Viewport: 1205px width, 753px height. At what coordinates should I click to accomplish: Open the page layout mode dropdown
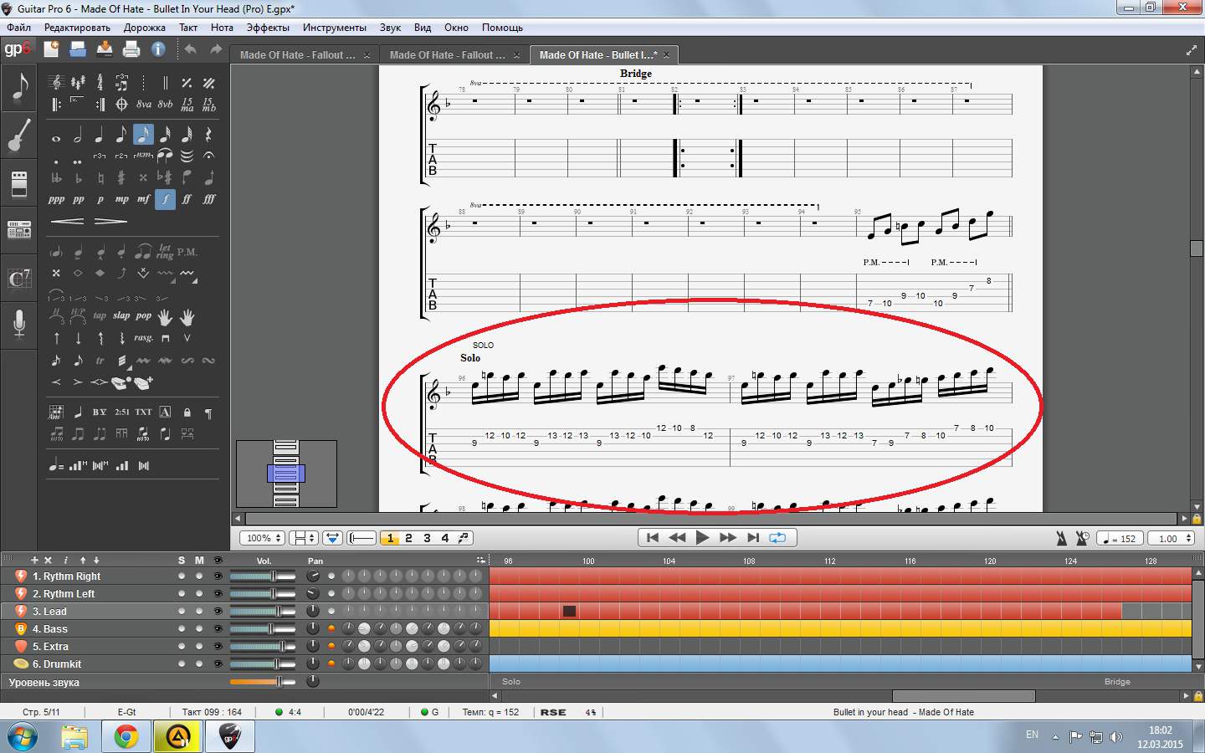[x=303, y=538]
